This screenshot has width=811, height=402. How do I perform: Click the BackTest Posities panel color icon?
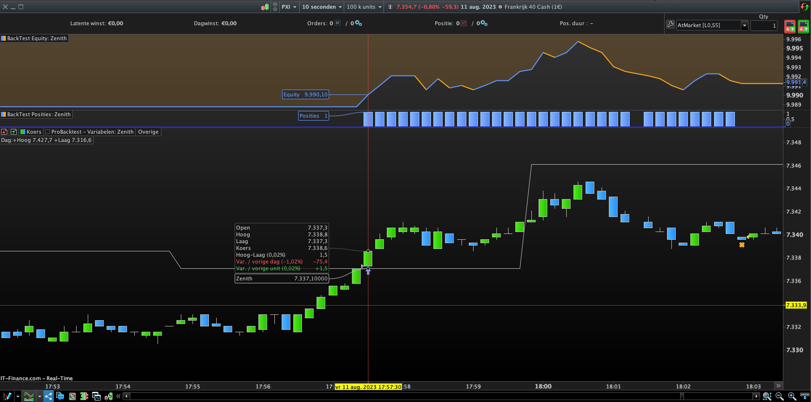click(3, 114)
